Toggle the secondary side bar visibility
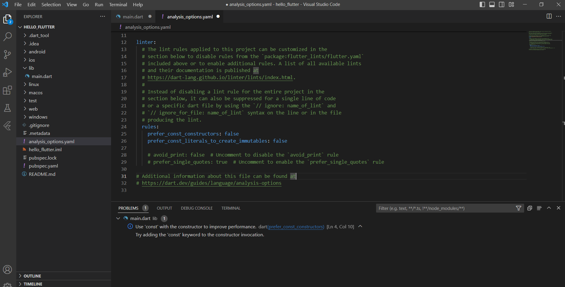Viewport: 565px width, 287px height. tap(502, 4)
